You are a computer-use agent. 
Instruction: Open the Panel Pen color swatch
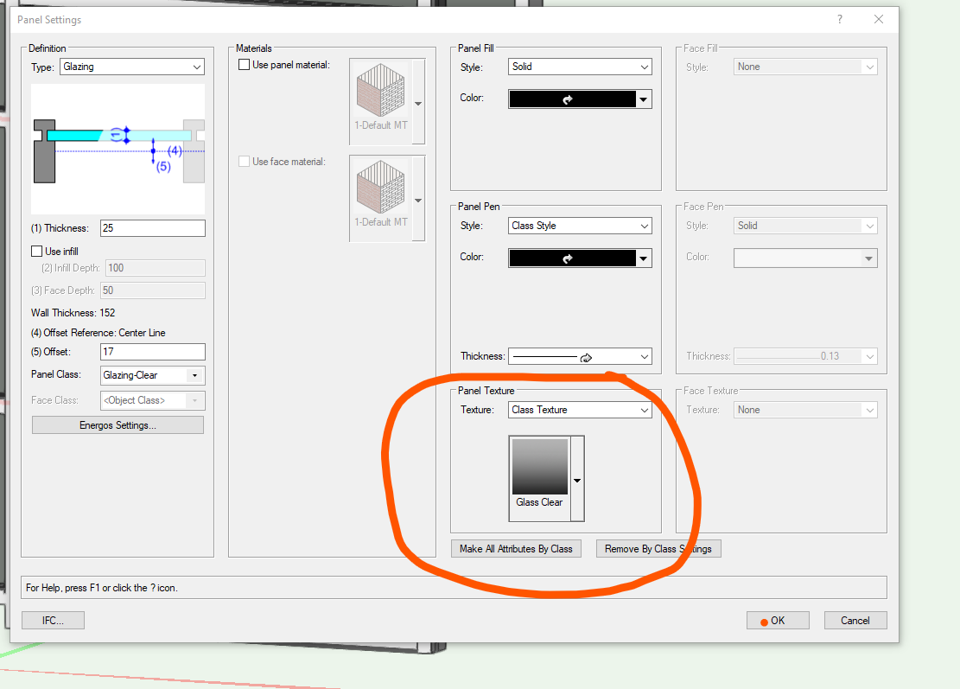580,258
